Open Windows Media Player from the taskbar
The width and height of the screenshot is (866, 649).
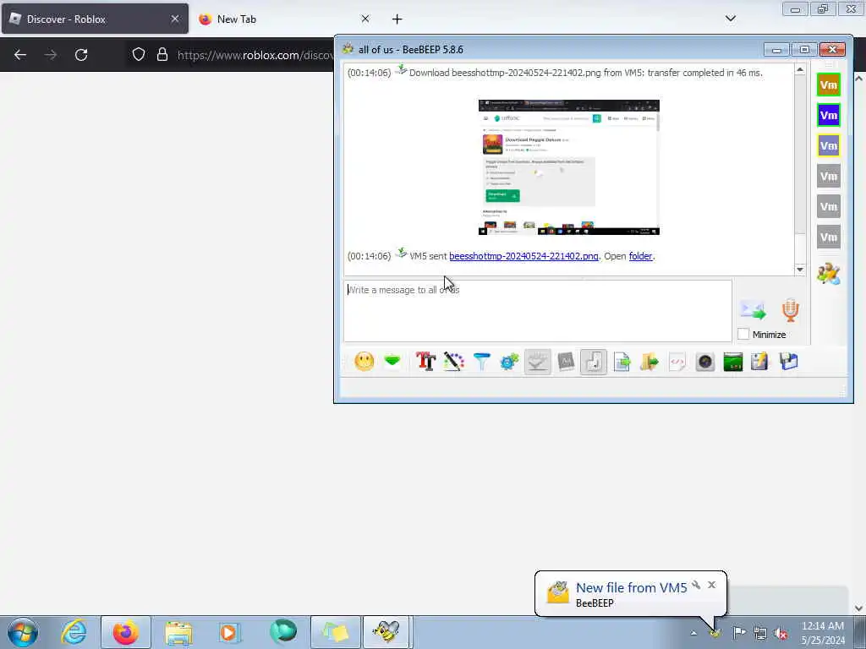tap(230, 632)
